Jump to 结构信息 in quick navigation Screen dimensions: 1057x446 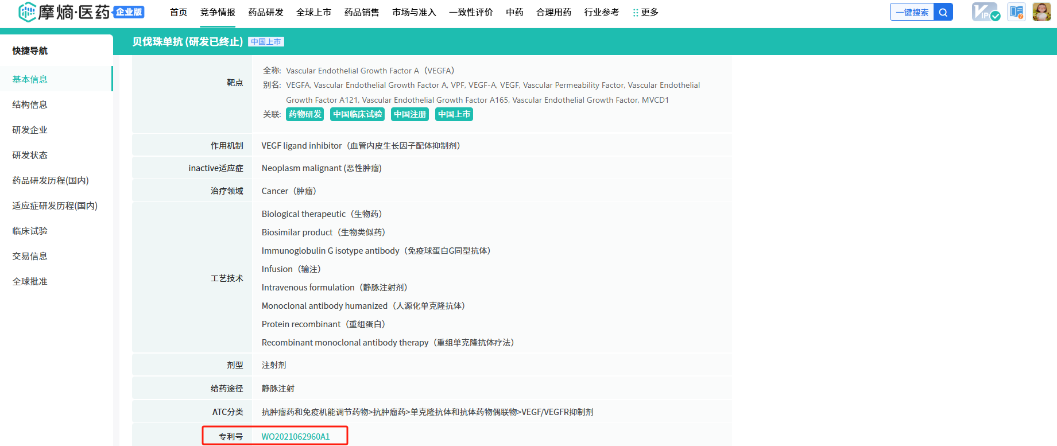click(x=30, y=104)
